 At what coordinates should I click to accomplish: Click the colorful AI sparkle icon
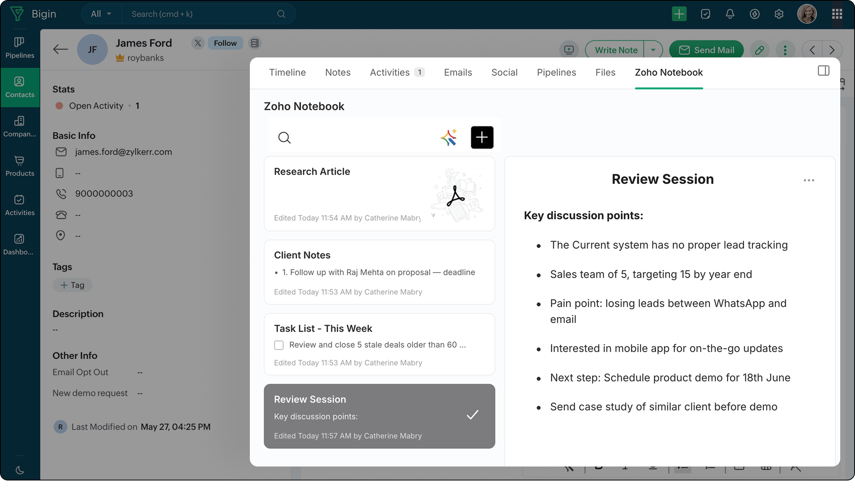pos(449,137)
